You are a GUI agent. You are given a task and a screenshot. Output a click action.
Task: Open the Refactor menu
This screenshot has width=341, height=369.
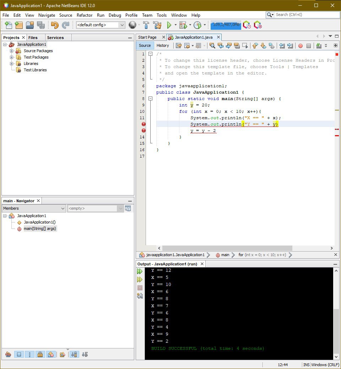pos(85,15)
